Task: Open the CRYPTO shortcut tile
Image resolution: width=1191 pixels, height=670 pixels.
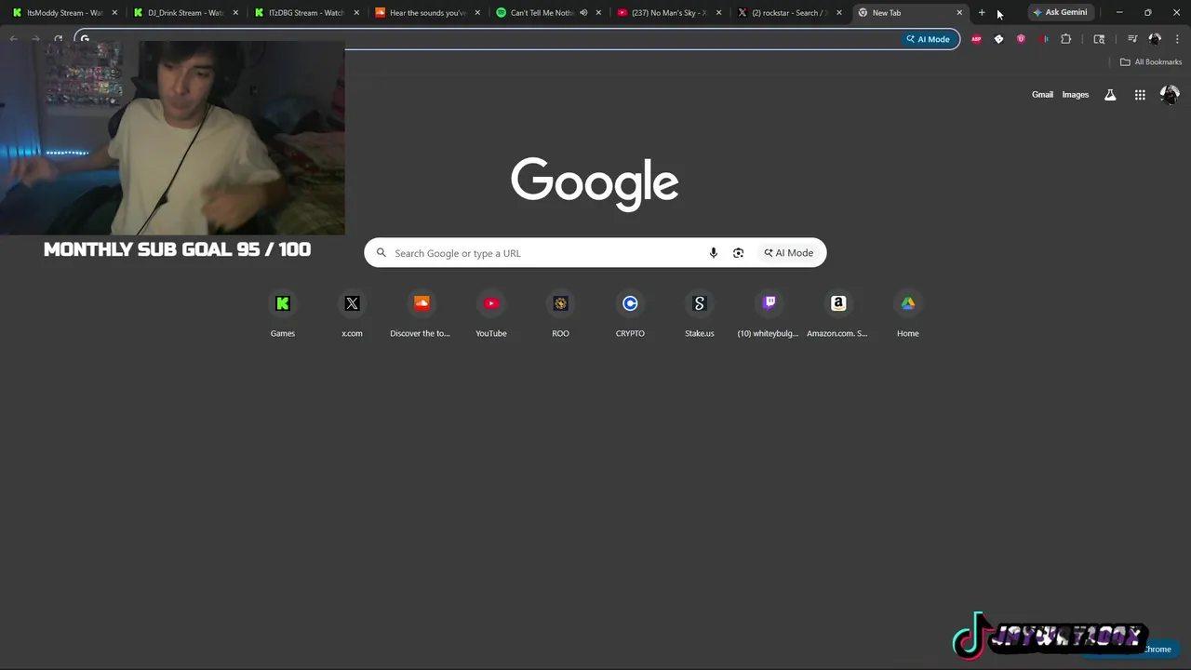Action: 630,315
